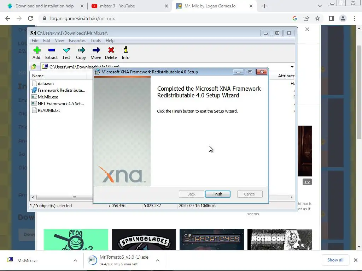This screenshot has width=362, height=271.
Task: Click the Info toolbar icon
Action: [125, 53]
